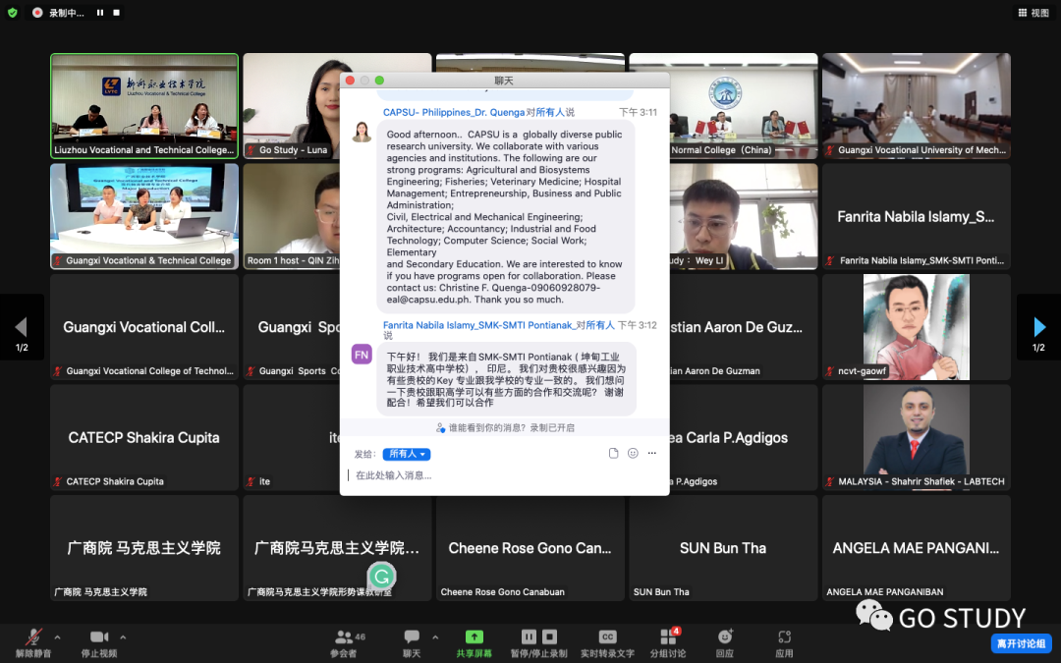
Task: Click the 聊天 chat window title bar
Action: coord(504,81)
